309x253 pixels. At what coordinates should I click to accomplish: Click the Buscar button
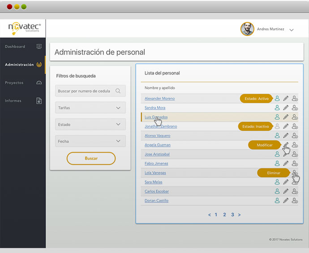click(91, 158)
